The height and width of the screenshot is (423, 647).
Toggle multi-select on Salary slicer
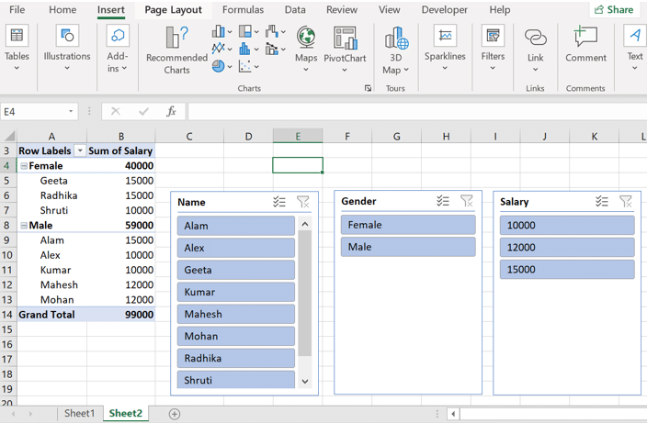602,202
